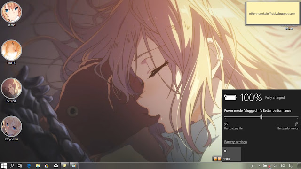Viewport: 301px width, 169px height.
Task: Open Microsoft Store from the taskbar
Action: point(47,166)
